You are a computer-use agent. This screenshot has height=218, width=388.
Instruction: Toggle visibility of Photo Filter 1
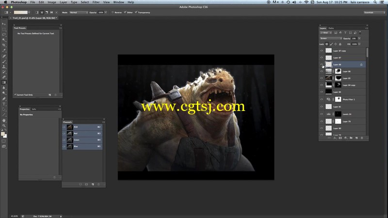pyautogui.click(x=322, y=99)
